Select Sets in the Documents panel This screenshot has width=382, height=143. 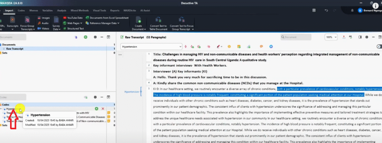pos(4,53)
